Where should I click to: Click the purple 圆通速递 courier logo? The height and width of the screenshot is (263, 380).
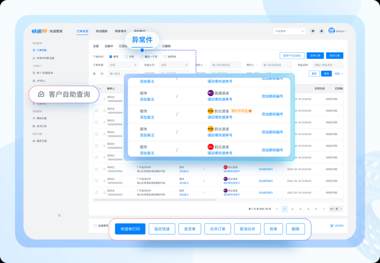211,93
